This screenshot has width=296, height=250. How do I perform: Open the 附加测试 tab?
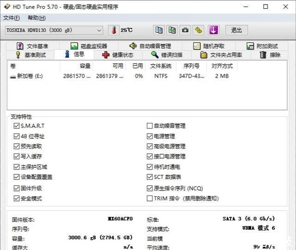262,46
